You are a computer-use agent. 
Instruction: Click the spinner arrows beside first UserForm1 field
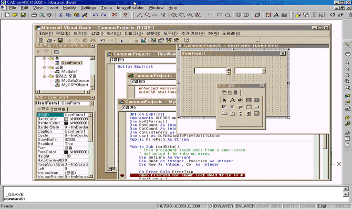click(229, 71)
